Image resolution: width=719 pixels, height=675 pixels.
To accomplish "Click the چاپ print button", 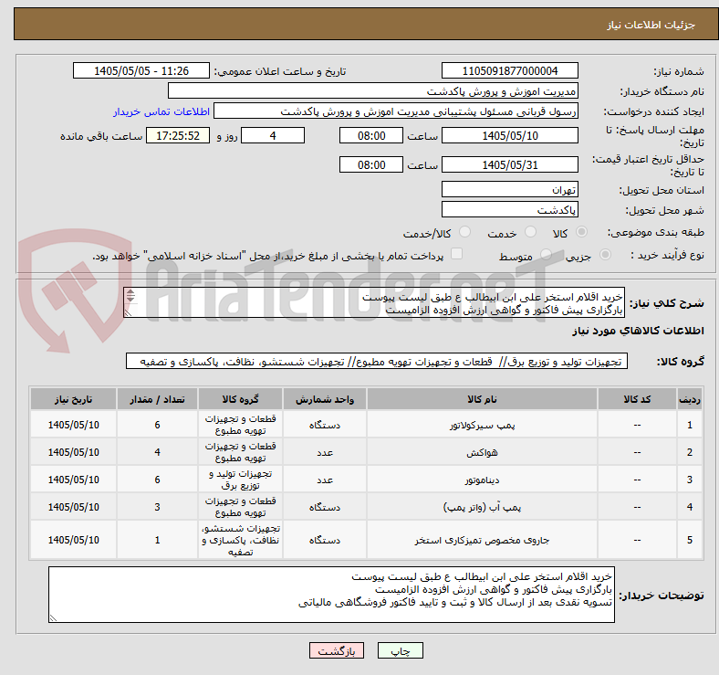I will [401, 650].
